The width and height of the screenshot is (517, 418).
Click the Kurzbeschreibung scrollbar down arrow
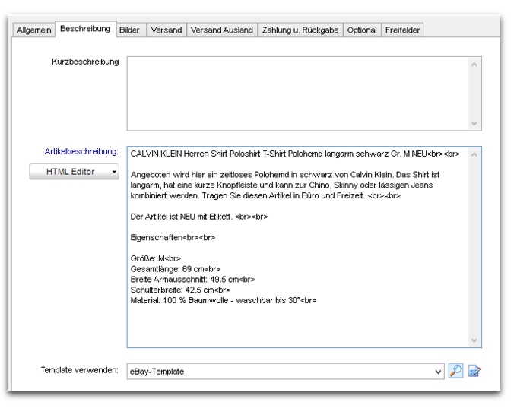[474, 123]
